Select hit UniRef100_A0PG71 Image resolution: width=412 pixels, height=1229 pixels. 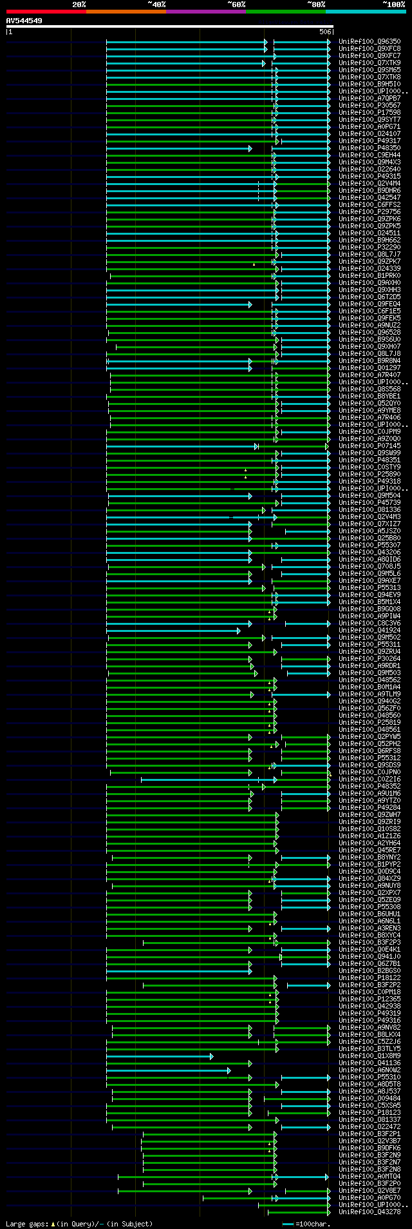coord(370,126)
